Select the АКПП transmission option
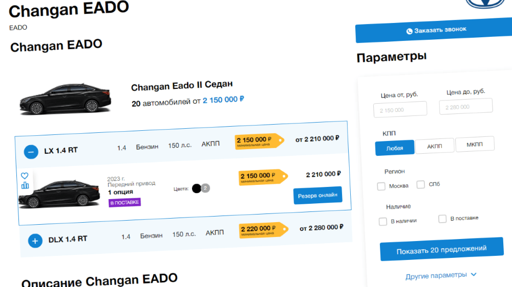 (434, 146)
